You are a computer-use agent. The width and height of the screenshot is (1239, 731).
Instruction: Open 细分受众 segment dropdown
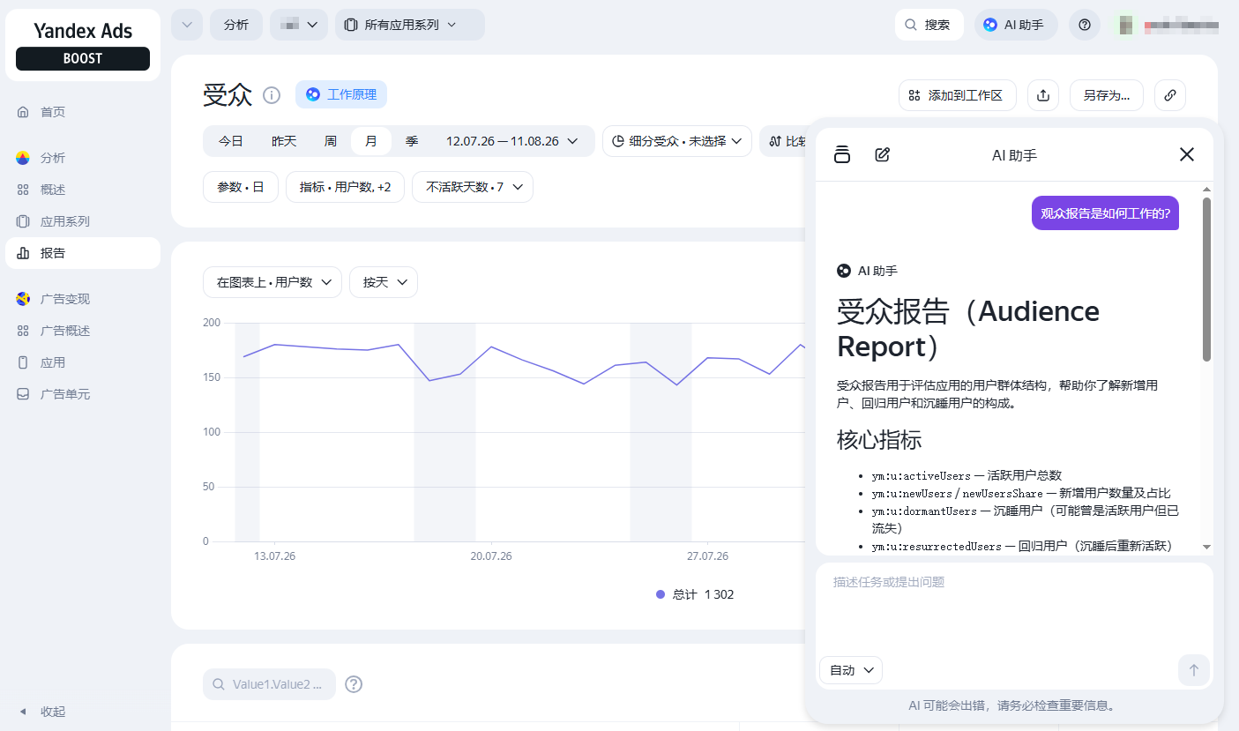pos(677,141)
